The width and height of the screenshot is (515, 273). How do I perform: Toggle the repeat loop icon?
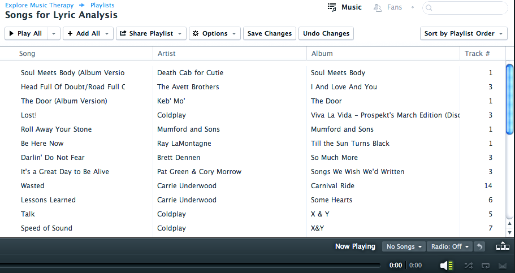pos(486,266)
